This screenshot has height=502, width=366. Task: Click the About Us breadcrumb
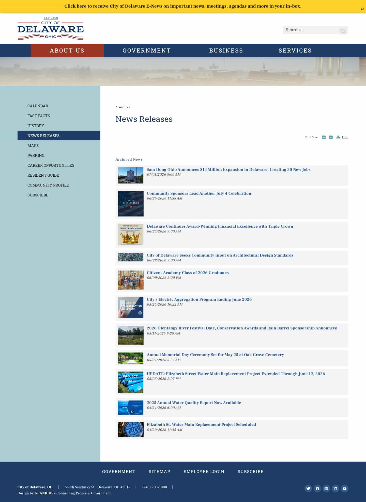[122, 107]
